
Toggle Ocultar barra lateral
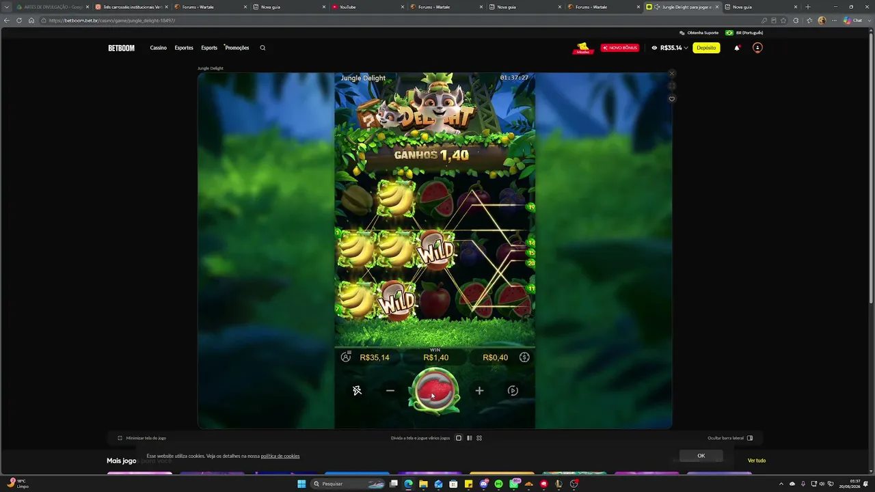pos(730,438)
